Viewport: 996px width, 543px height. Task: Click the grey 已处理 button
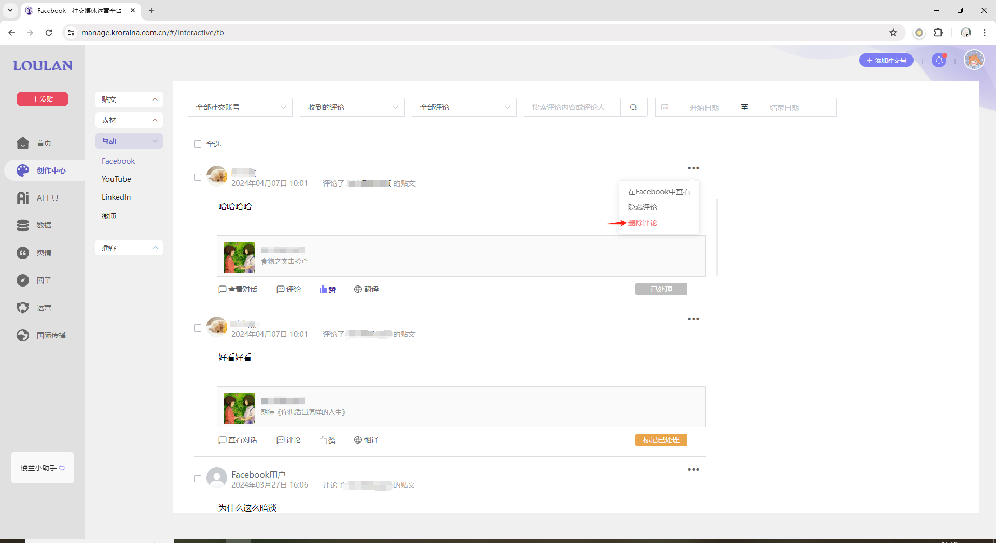coord(661,289)
